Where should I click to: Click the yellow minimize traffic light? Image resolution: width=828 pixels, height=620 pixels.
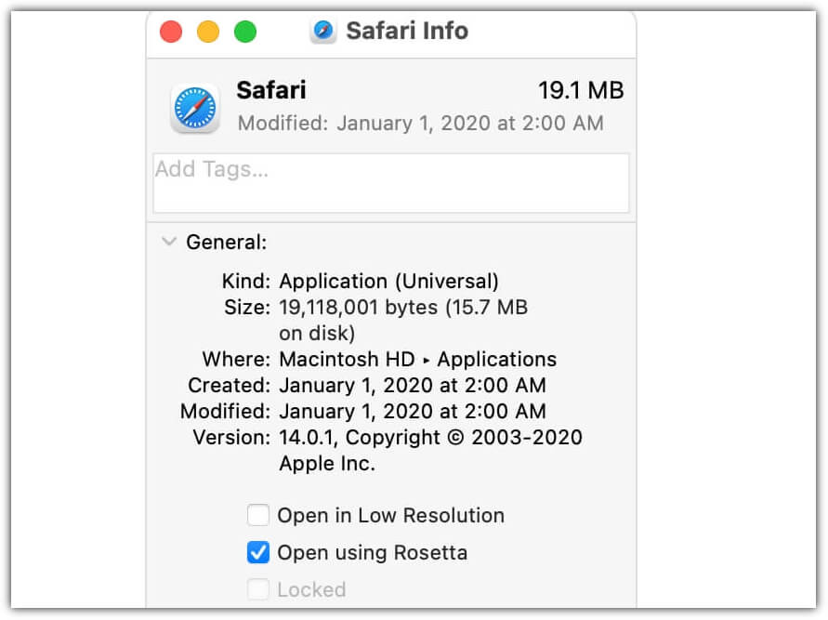click(207, 31)
